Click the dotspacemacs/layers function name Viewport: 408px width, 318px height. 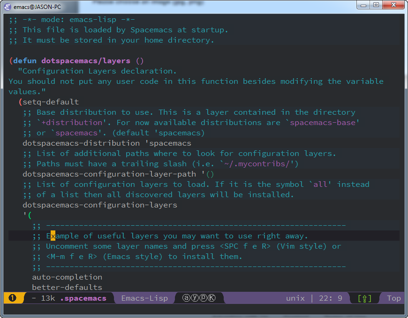point(86,61)
